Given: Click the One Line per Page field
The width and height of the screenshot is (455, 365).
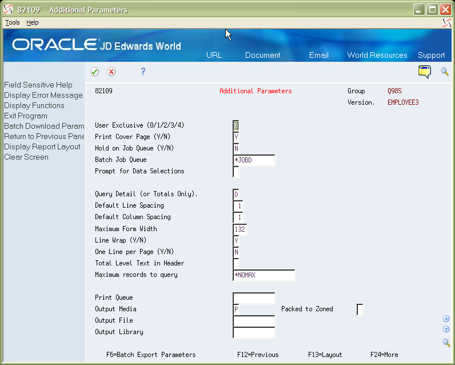Looking at the screenshot, I should click(x=236, y=252).
